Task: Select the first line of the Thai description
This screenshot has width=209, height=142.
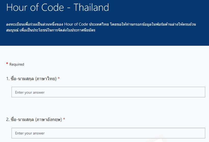Action: [101, 24]
